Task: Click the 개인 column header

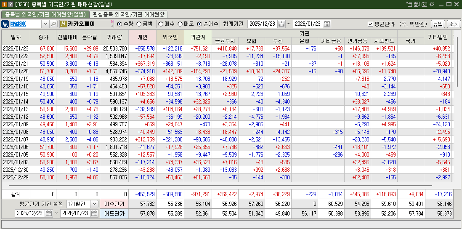Action: 143,37
